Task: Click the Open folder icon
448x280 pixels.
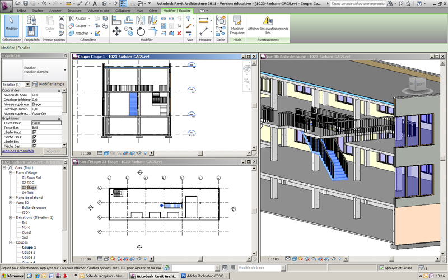Action: (x=18, y=3)
